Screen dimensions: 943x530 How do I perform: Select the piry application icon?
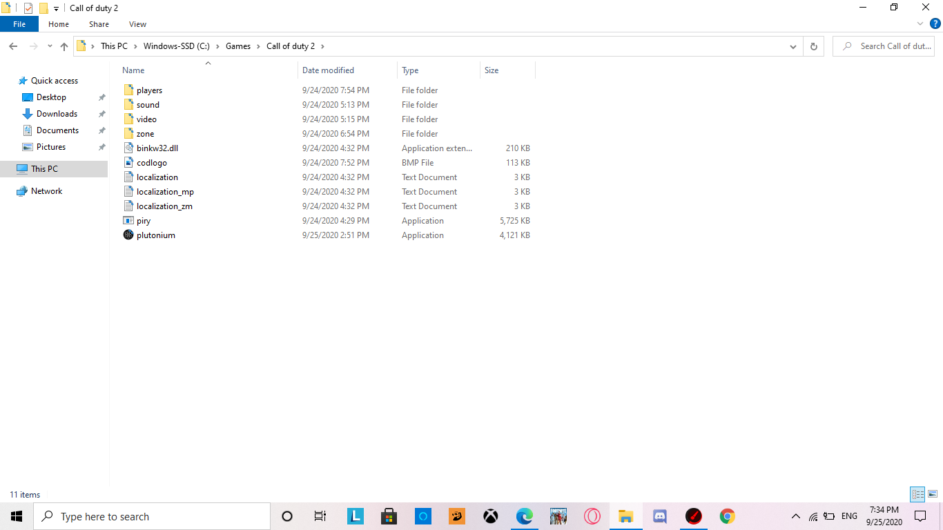[128, 221]
